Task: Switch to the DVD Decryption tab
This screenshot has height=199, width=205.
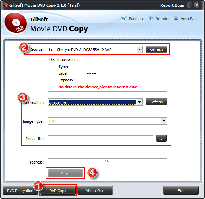Action: click(x=20, y=191)
